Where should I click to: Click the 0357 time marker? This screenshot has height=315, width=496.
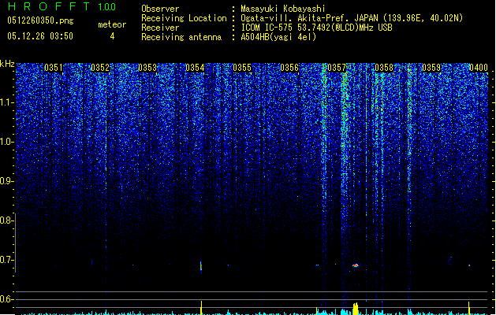tap(337, 68)
